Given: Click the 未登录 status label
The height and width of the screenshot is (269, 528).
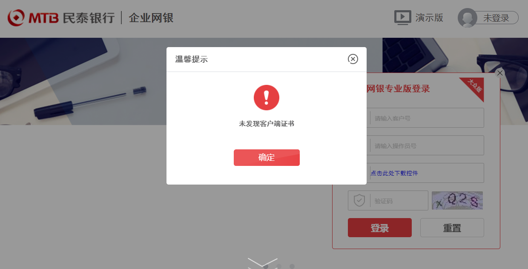Looking at the screenshot, I should click(x=496, y=18).
